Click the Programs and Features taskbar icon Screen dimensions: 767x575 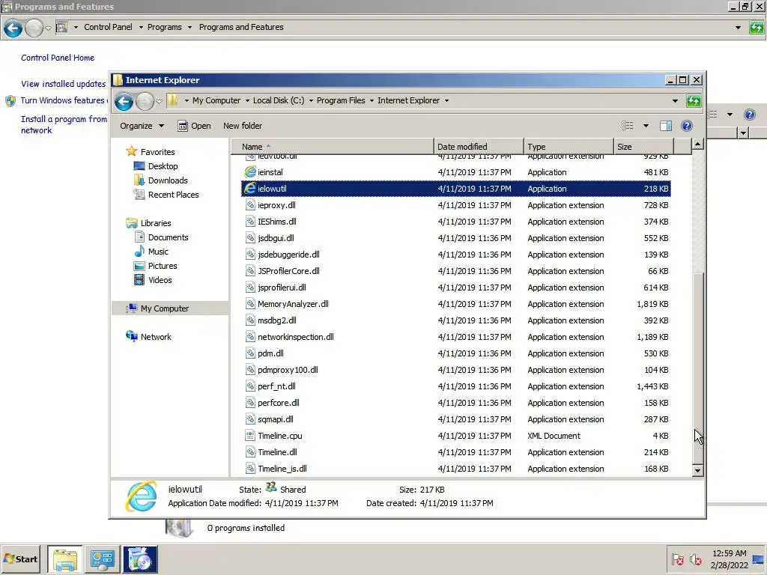coord(140,559)
